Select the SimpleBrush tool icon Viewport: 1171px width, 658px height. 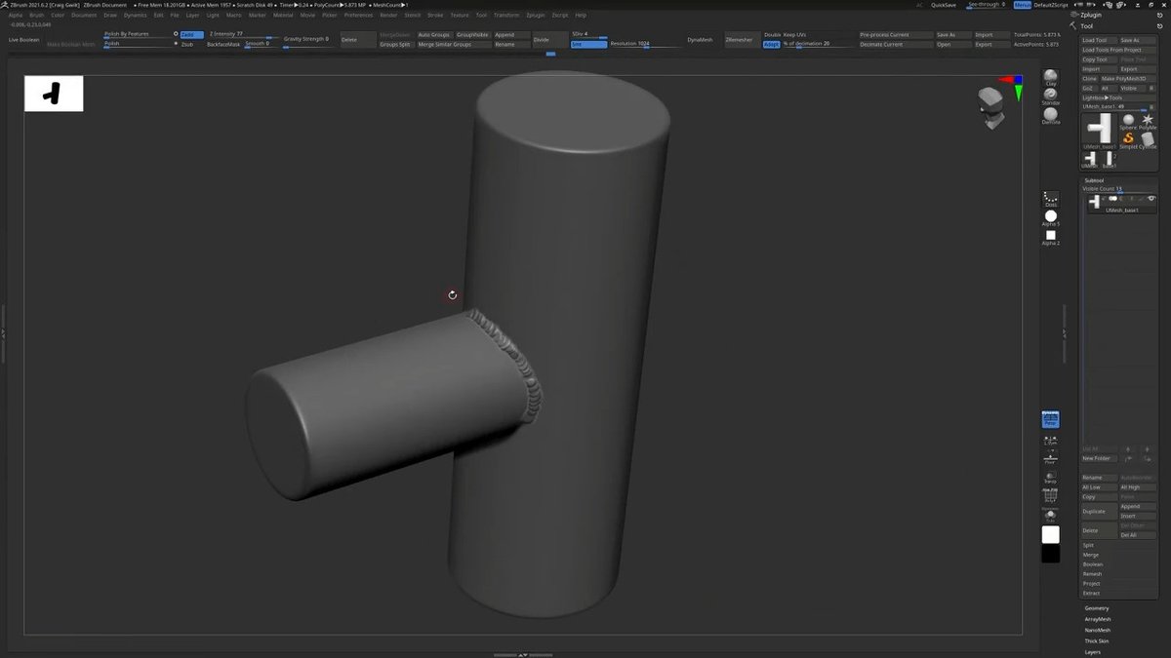click(1127, 140)
